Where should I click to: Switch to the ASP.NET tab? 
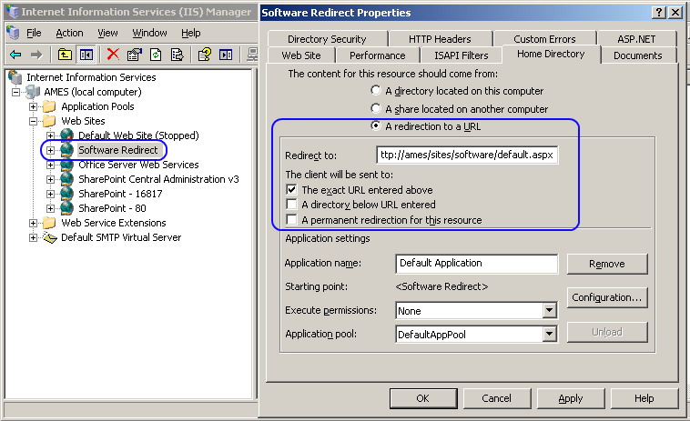point(636,39)
